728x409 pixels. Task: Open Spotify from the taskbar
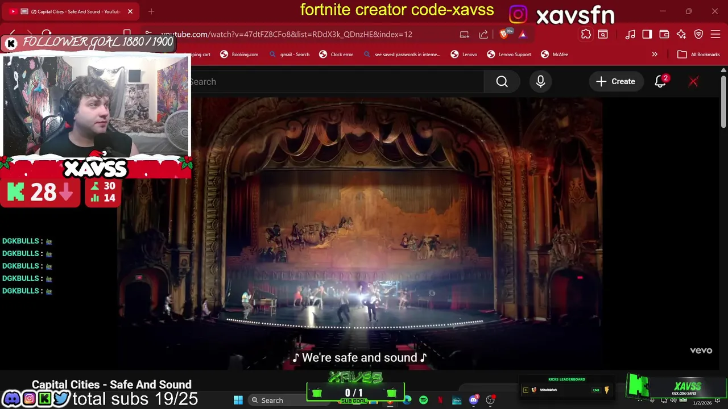[423, 400]
